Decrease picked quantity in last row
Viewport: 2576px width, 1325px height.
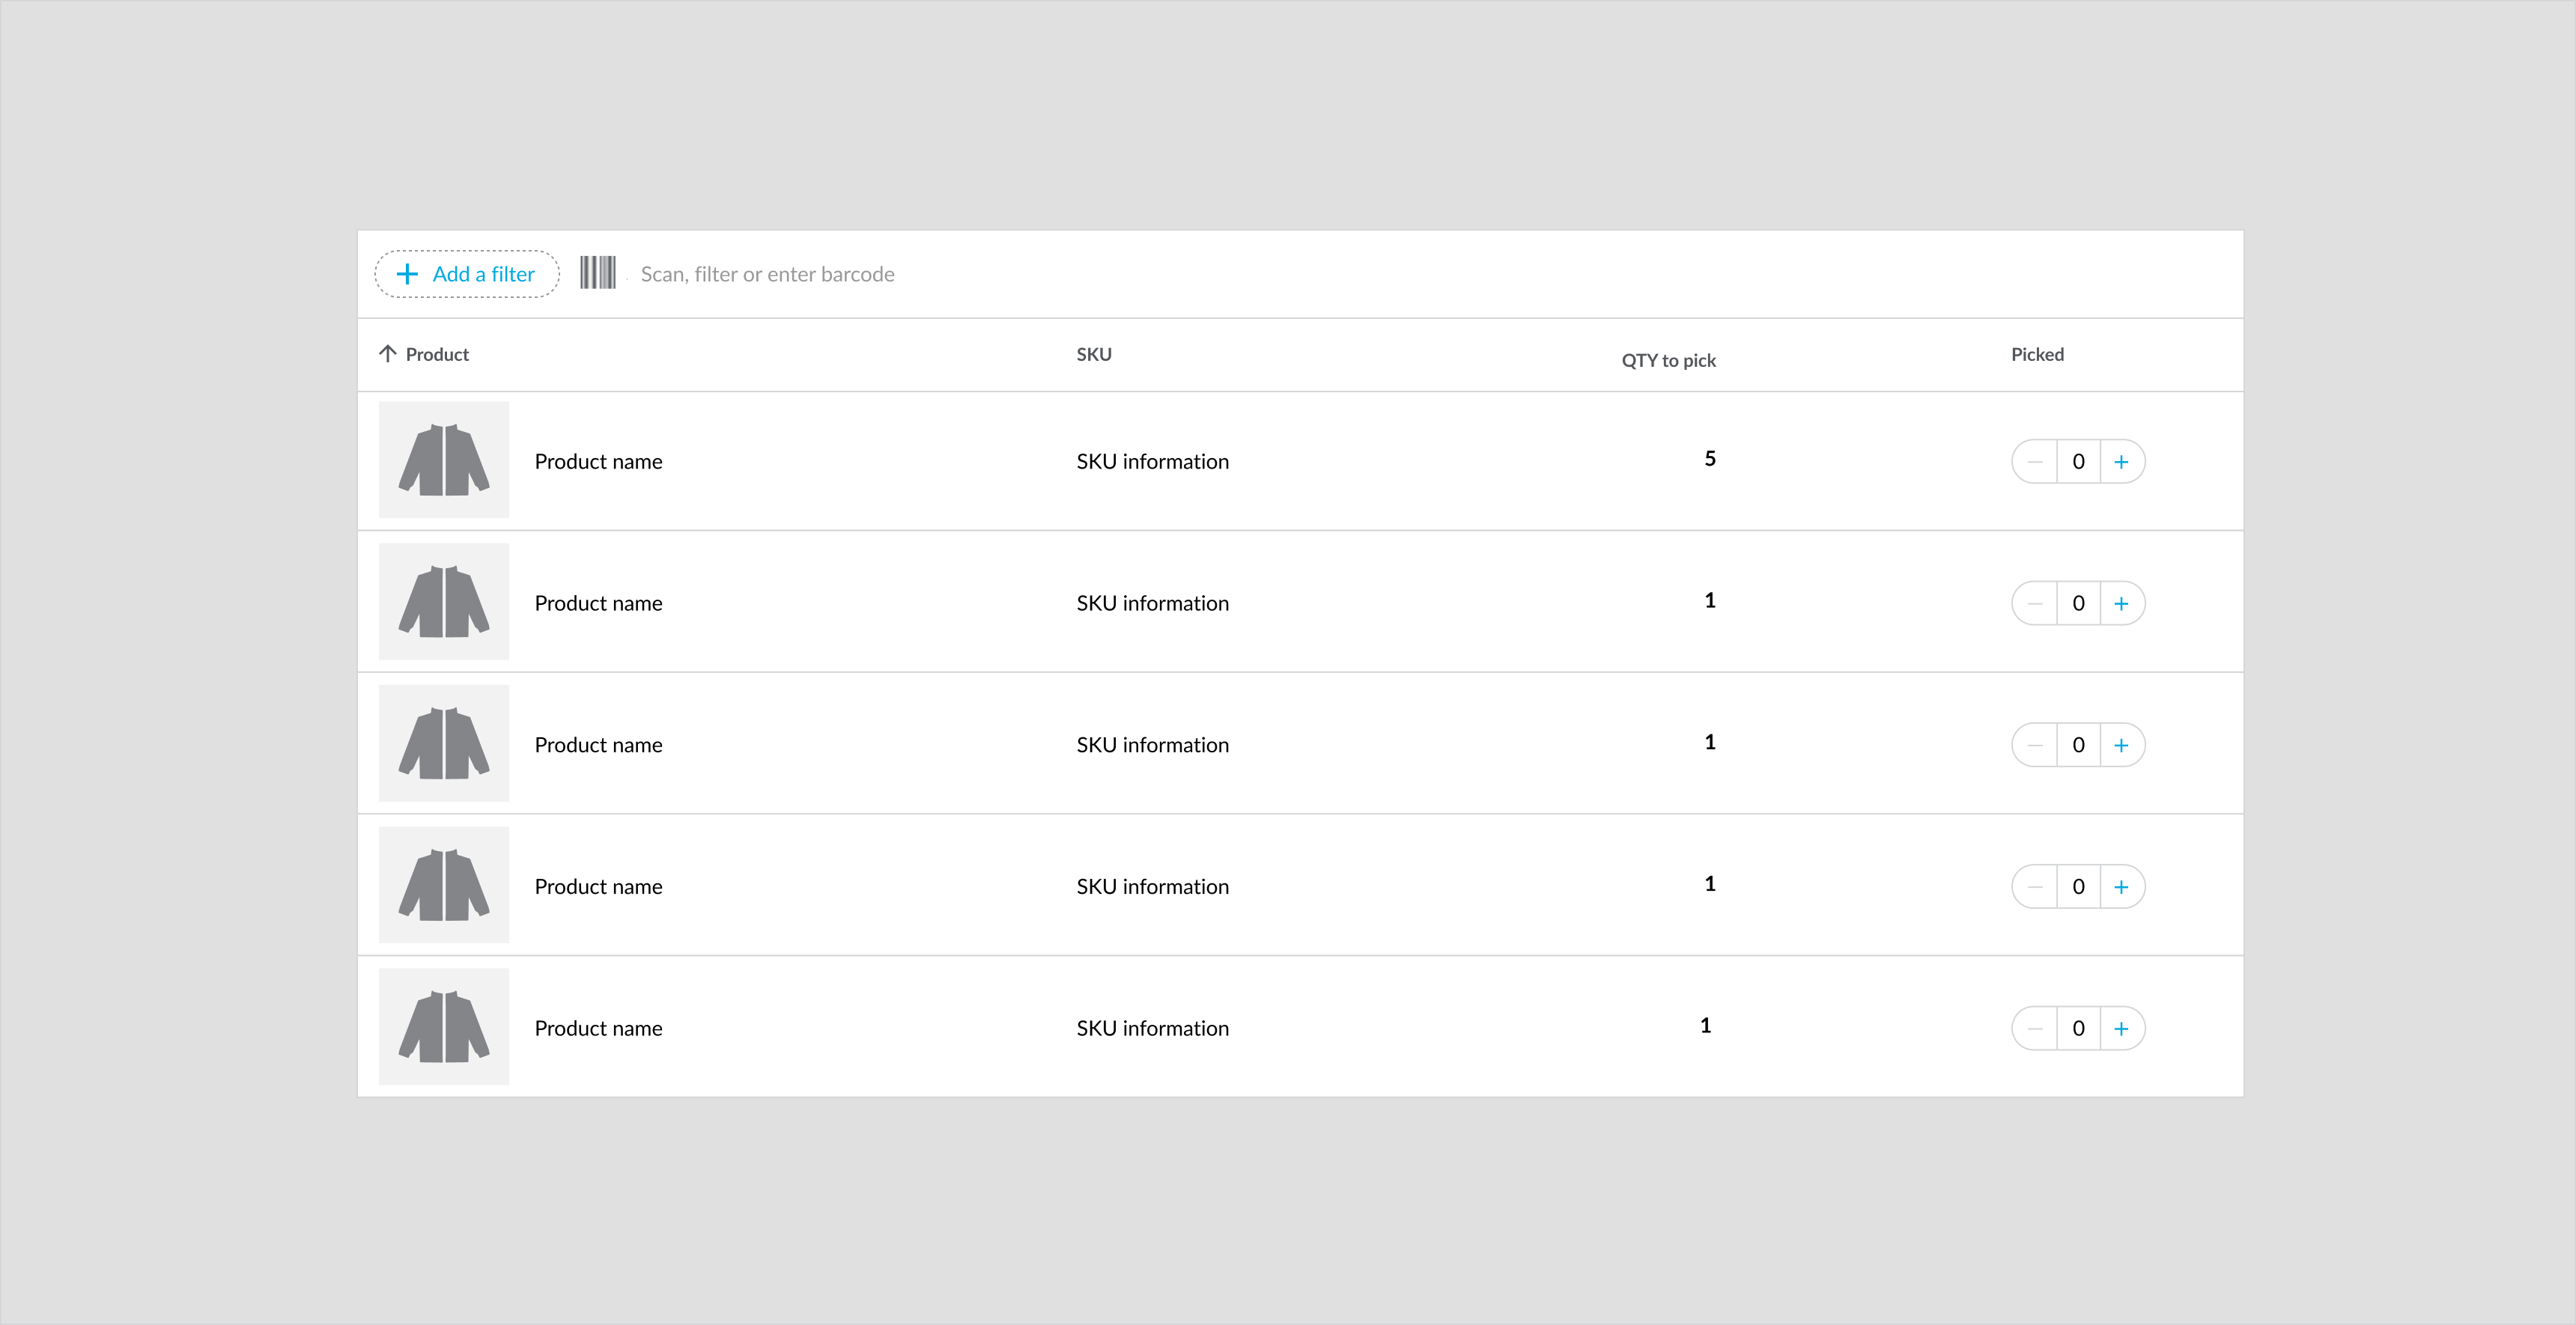tap(2035, 1029)
